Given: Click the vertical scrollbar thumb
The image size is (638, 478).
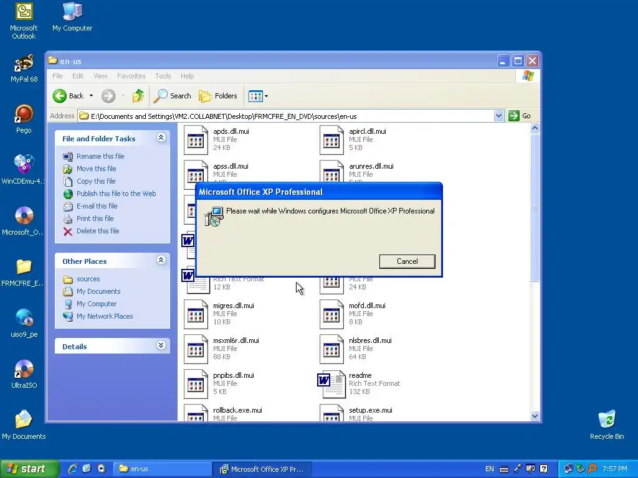Looking at the screenshot, I should [535, 207].
